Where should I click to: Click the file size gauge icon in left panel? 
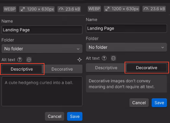(61, 9)
